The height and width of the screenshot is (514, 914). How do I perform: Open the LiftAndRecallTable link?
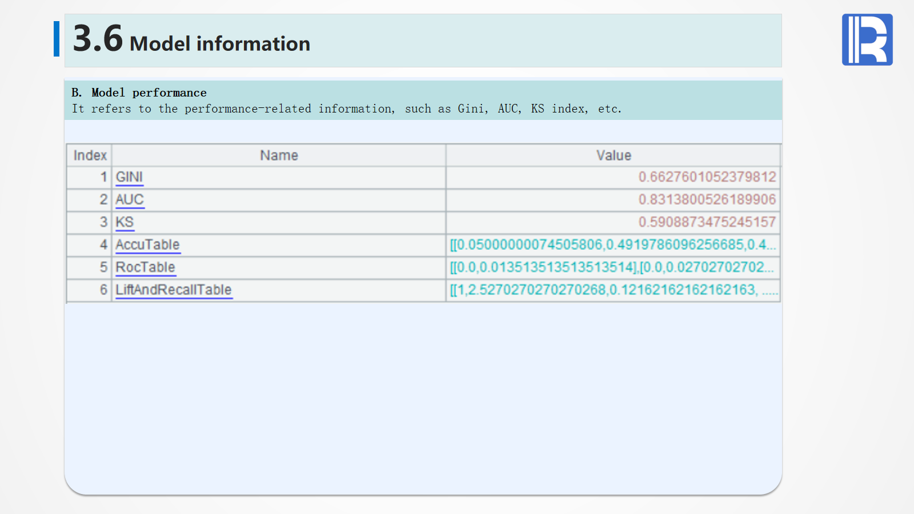pos(174,290)
